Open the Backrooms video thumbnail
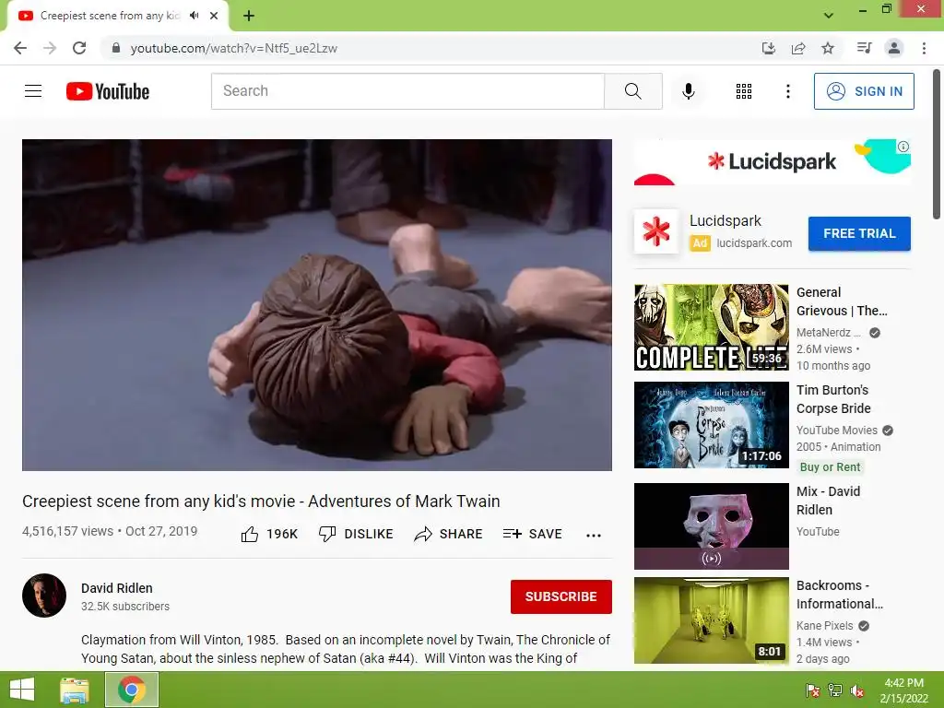 click(711, 620)
